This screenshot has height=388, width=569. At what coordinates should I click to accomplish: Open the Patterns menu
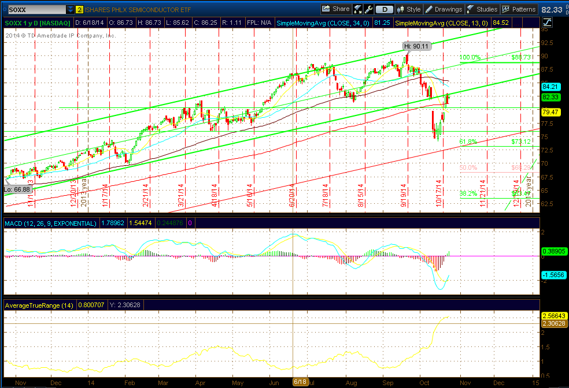coord(519,9)
